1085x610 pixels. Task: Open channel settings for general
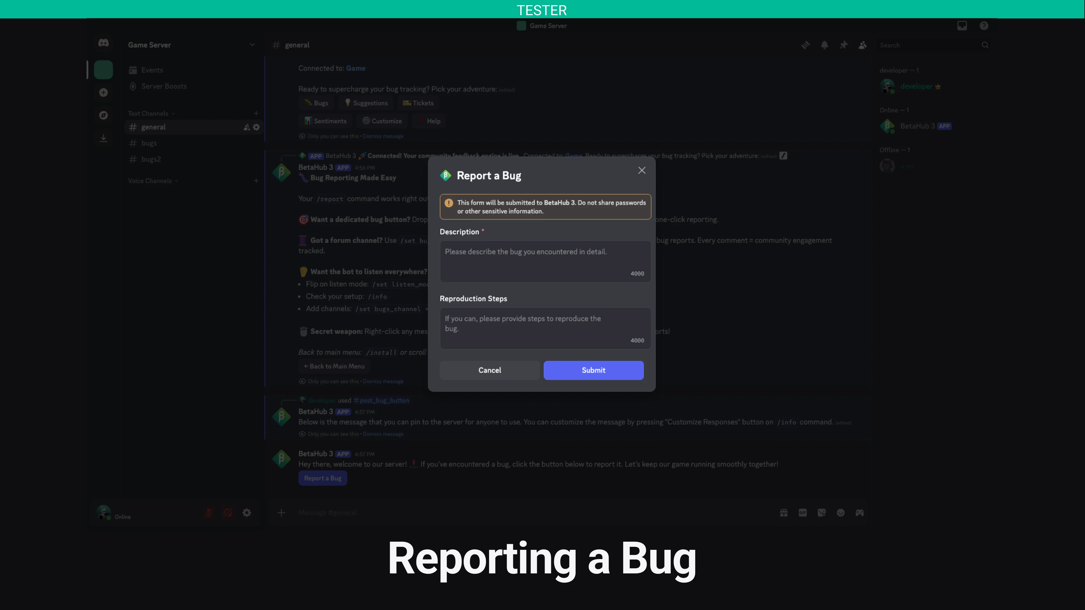(x=257, y=127)
